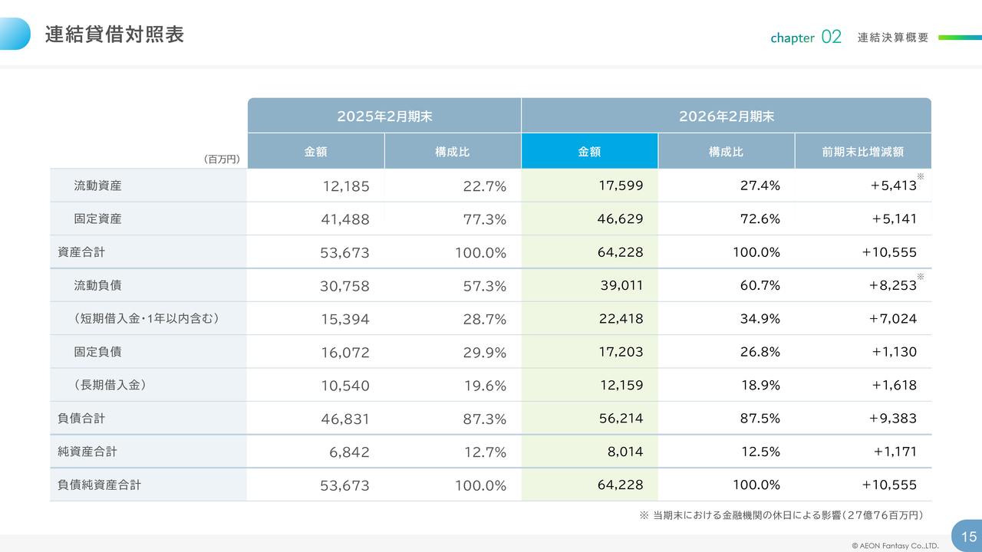Click the page number 15 badge
The image size is (982, 552).
[967, 536]
